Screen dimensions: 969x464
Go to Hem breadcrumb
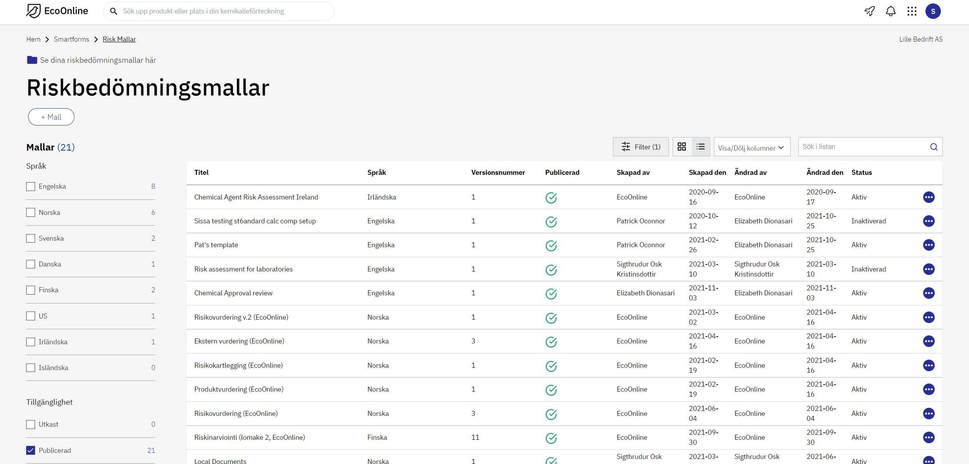pos(33,39)
